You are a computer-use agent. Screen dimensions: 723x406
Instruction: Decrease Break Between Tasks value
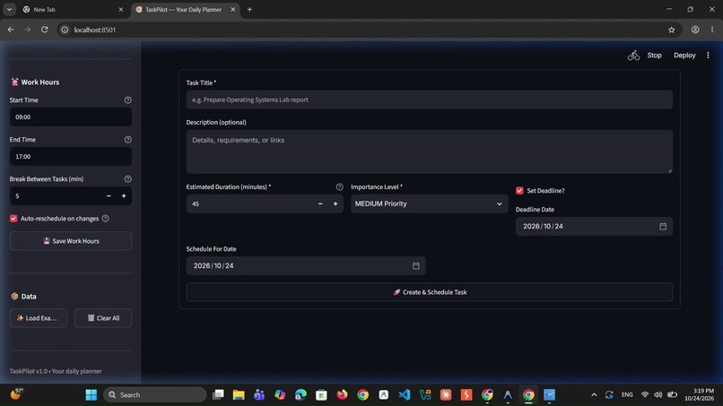pyautogui.click(x=109, y=196)
